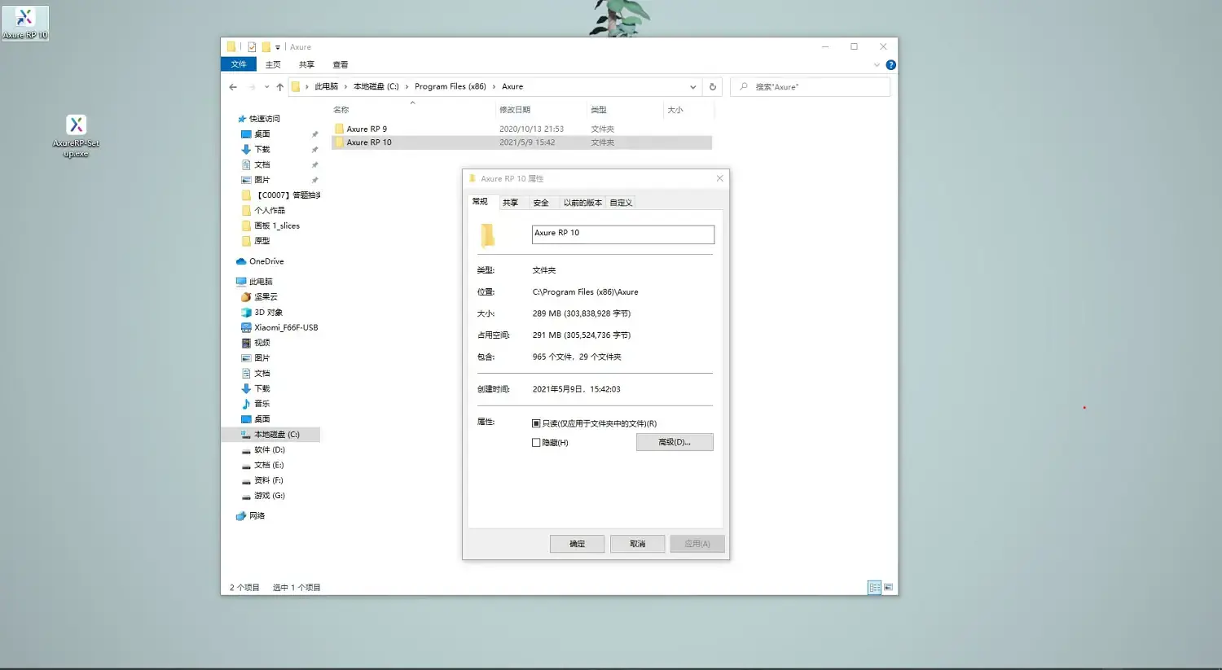Screen dimensions: 1222x670
Task: Refresh the folder view with the refresh icon
Action: [x=710, y=86]
